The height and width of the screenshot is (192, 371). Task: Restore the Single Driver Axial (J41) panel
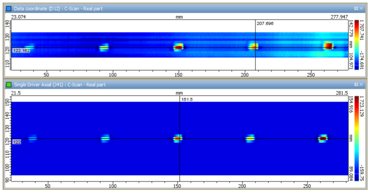click(x=356, y=85)
